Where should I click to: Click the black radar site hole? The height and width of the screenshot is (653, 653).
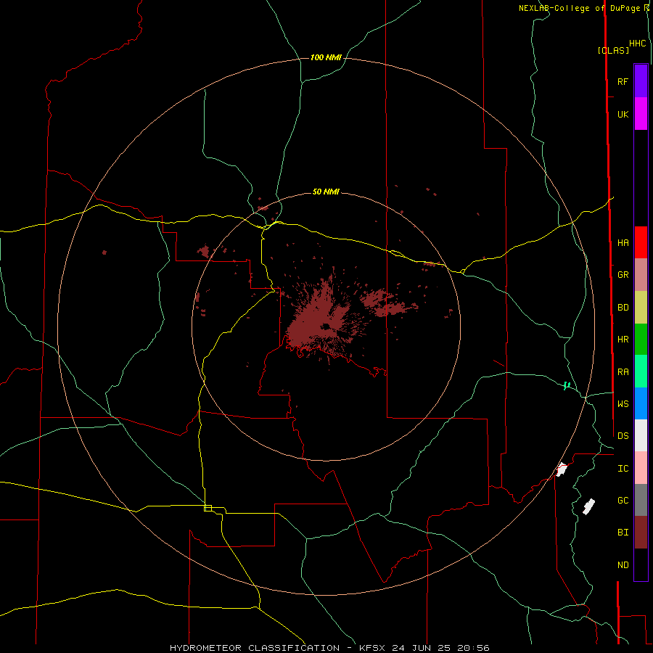coord(325,326)
